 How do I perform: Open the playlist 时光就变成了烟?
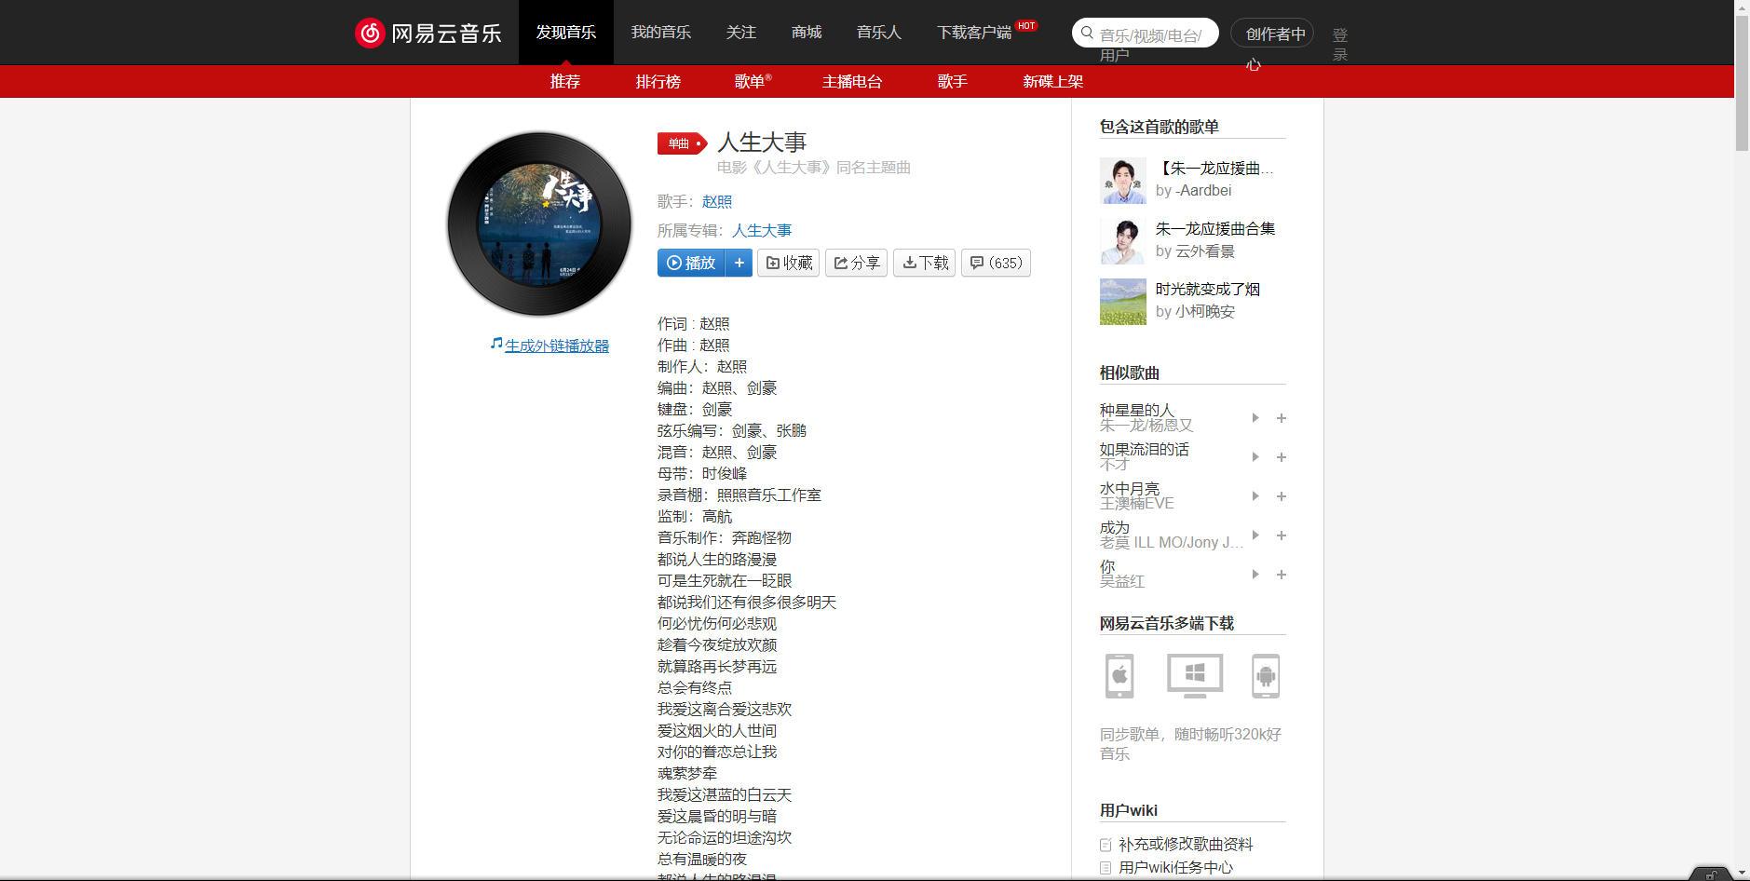(x=1207, y=289)
